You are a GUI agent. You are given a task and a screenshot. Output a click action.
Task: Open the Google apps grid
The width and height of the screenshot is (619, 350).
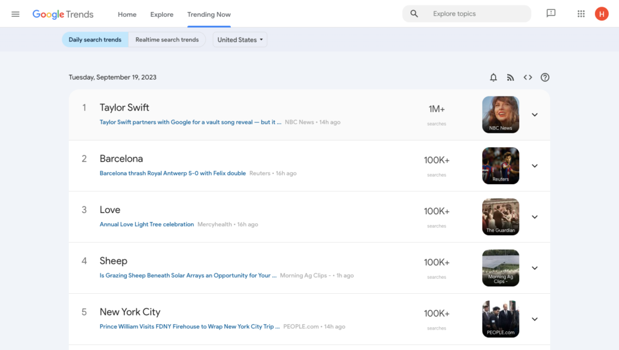pos(581,14)
